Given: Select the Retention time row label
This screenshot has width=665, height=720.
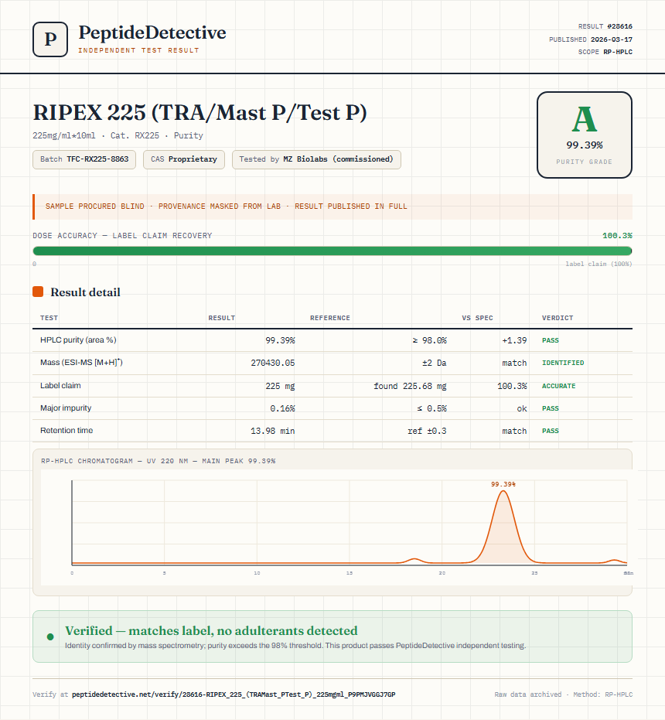Looking at the screenshot, I should [x=66, y=430].
